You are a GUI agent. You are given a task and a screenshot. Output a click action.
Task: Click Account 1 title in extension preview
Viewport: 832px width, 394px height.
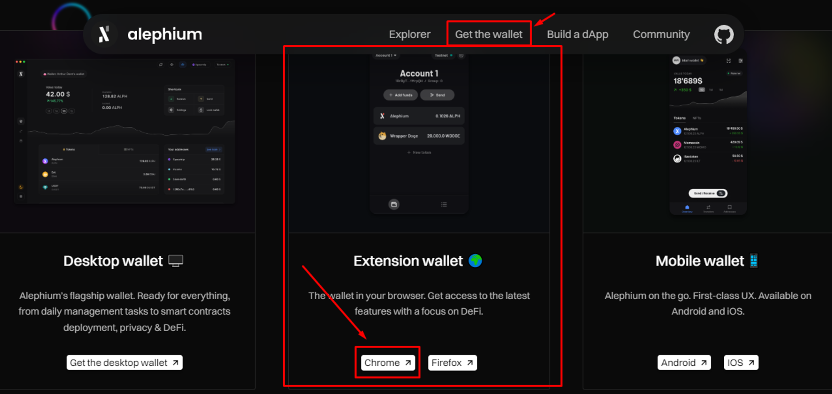click(419, 74)
